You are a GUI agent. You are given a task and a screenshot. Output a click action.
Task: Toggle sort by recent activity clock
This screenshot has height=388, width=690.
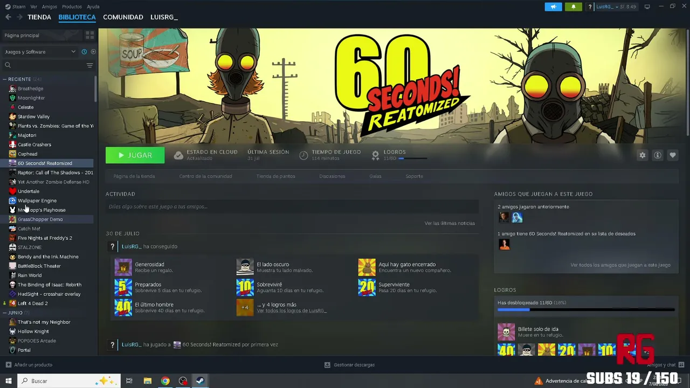(84, 52)
